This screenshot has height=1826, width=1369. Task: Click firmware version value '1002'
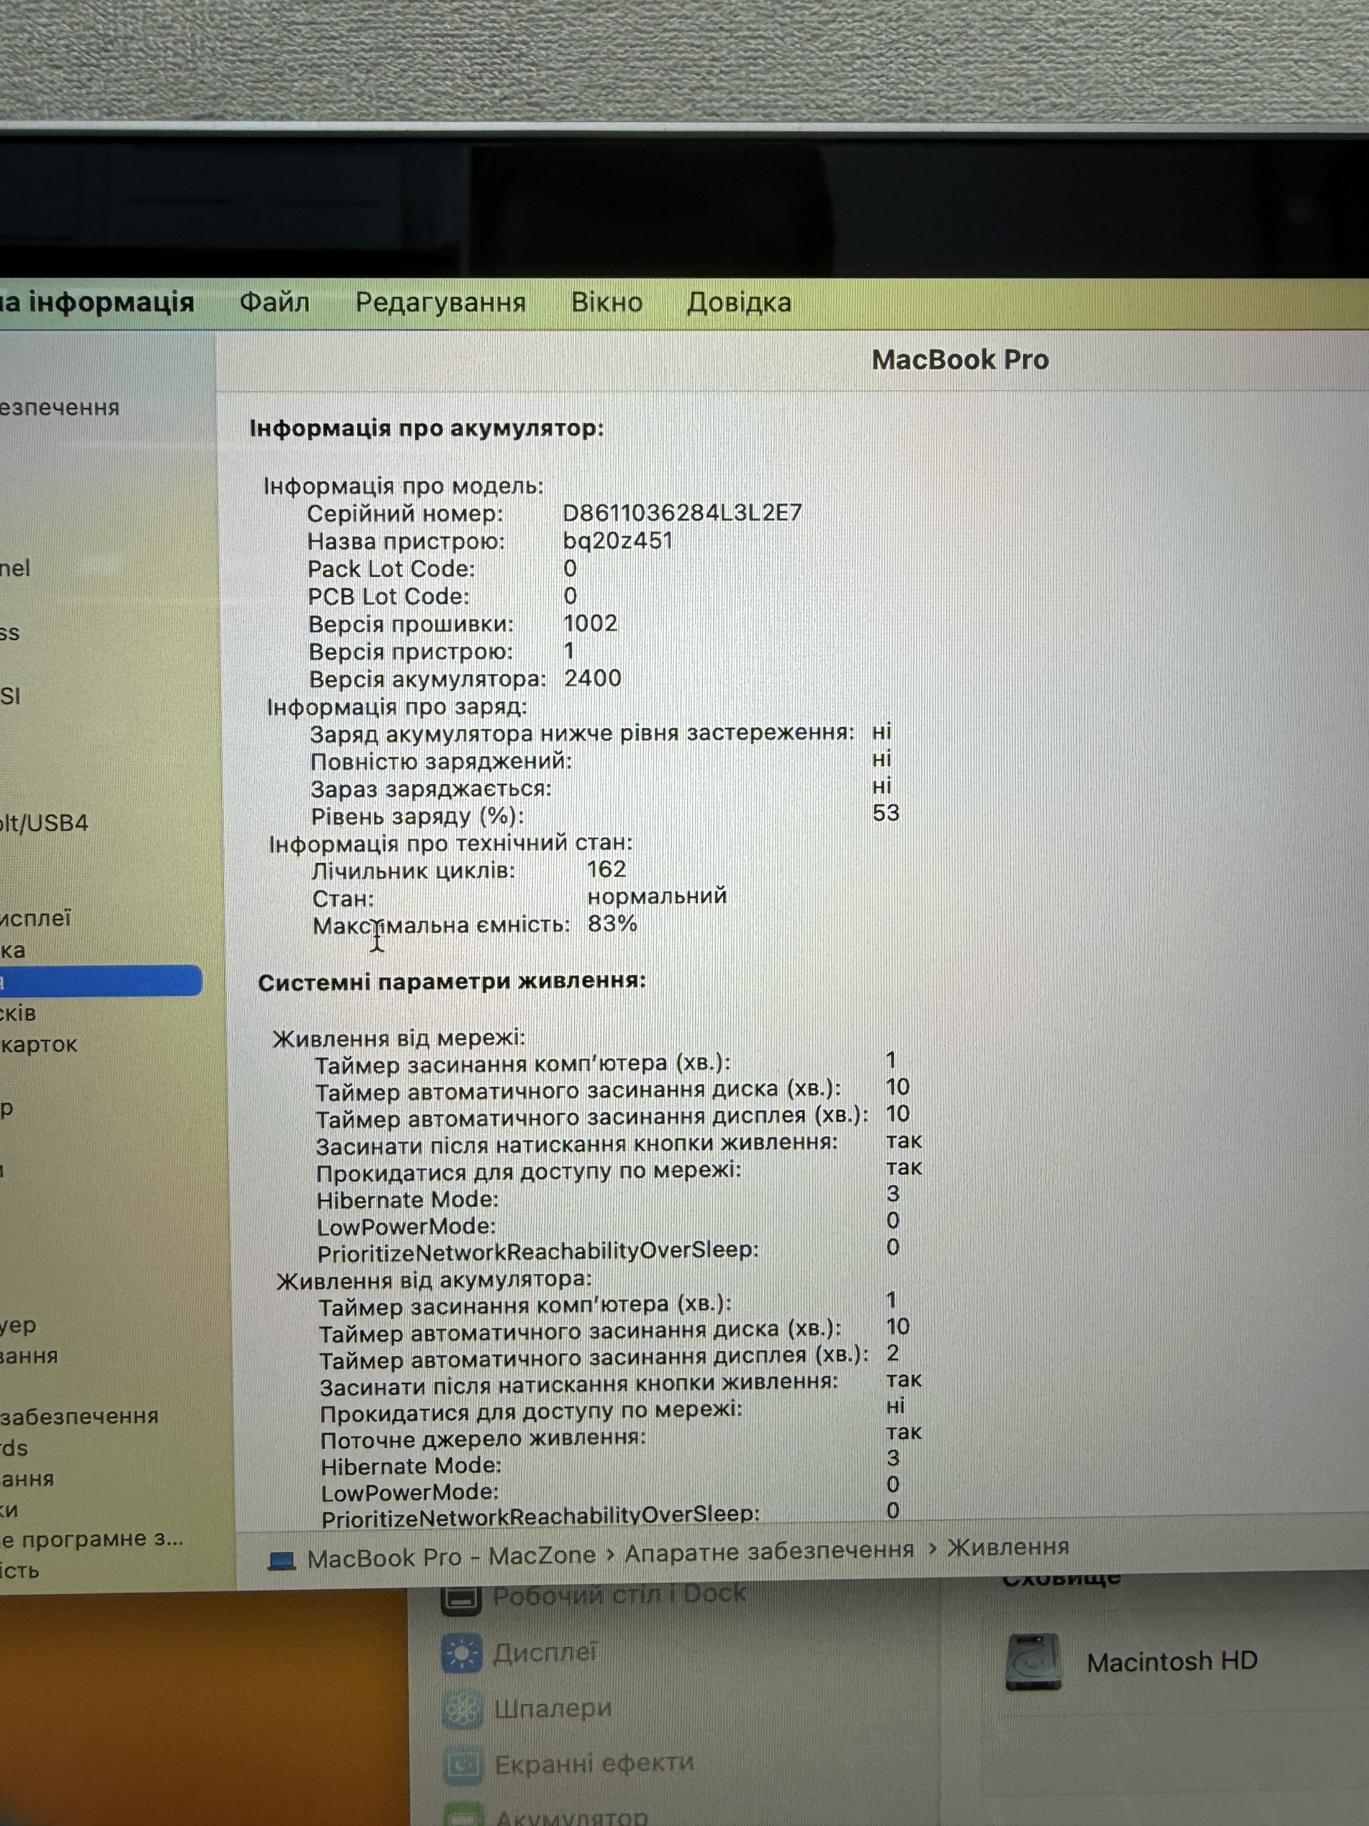point(591,623)
